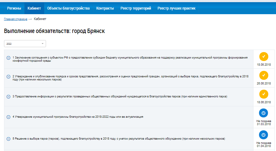Click yellow checkmark icon for item 3
276x151 pixels.
263,94
